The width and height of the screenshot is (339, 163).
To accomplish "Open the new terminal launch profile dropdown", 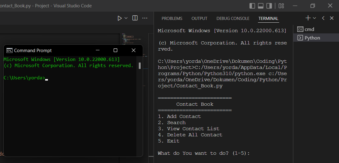I will tap(314, 18).
